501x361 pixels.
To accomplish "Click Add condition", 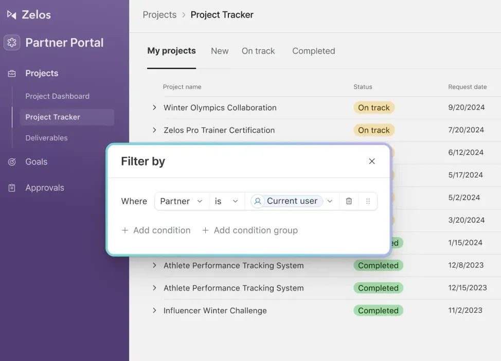I will click(156, 230).
